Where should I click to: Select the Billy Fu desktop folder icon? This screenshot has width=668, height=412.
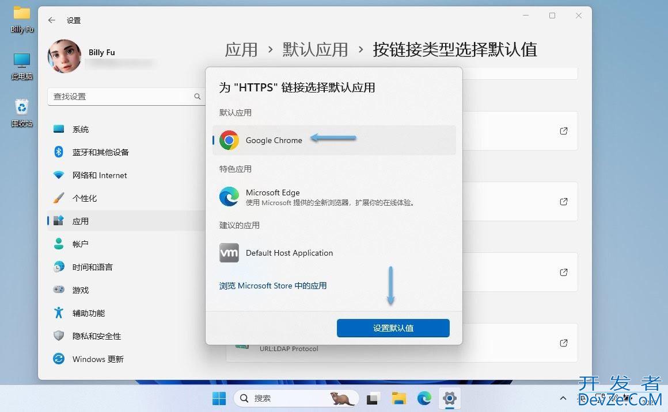coord(22,20)
